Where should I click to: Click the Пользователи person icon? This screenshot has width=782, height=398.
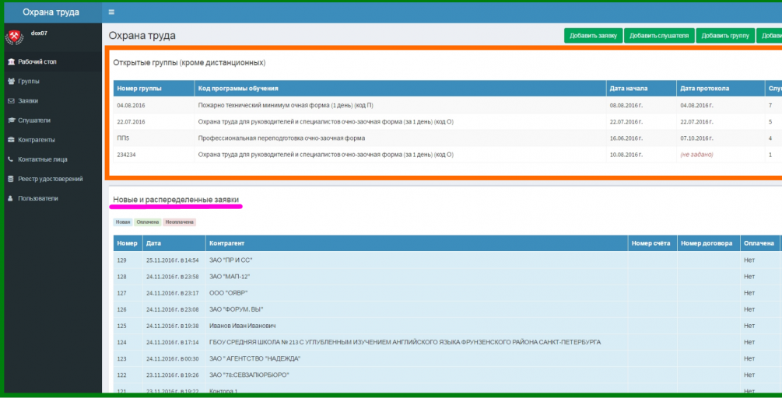[11, 198]
